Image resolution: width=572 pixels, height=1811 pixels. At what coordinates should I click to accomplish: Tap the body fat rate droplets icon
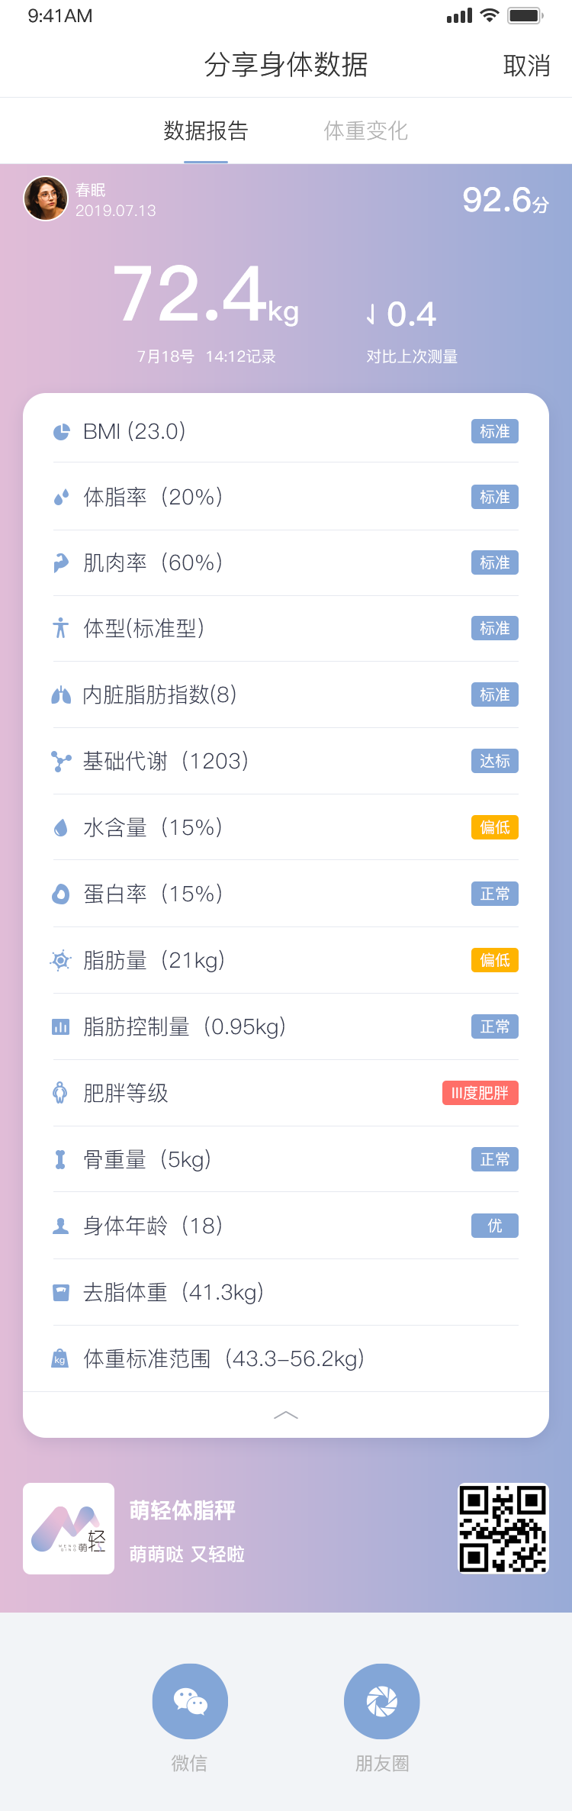pyautogui.click(x=61, y=498)
